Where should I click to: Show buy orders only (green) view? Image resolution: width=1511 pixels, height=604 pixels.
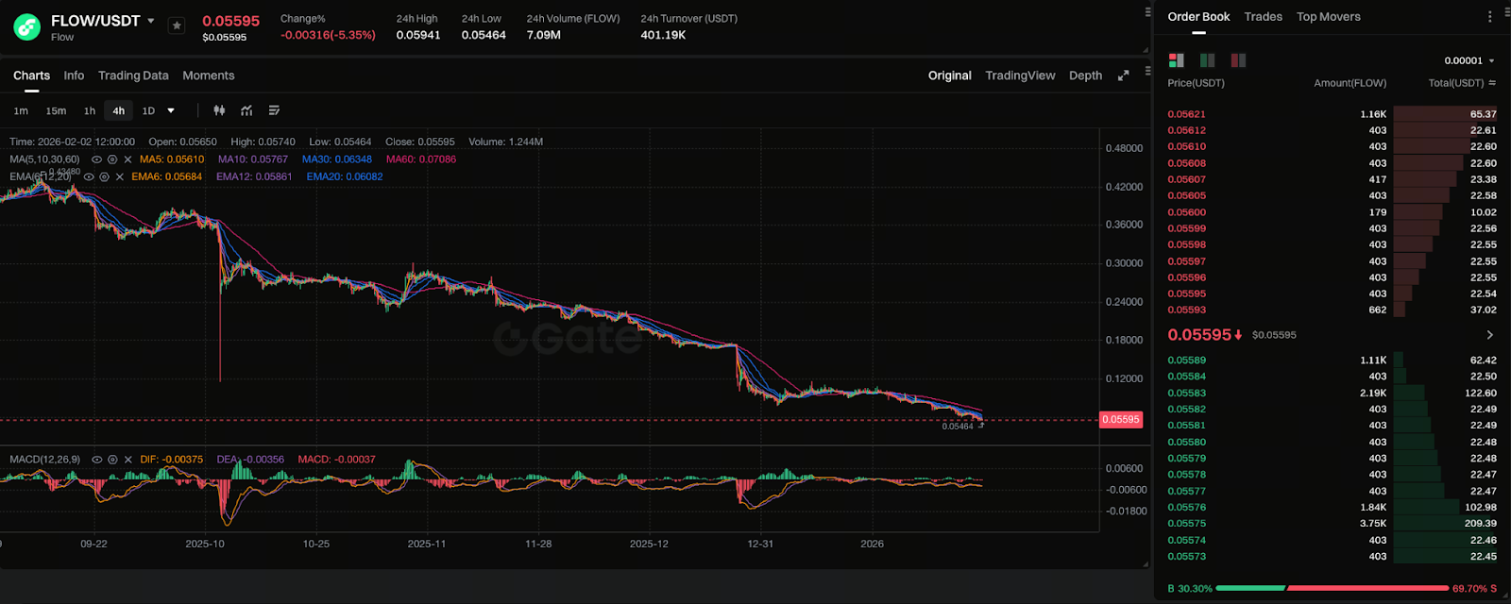pos(1207,60)
